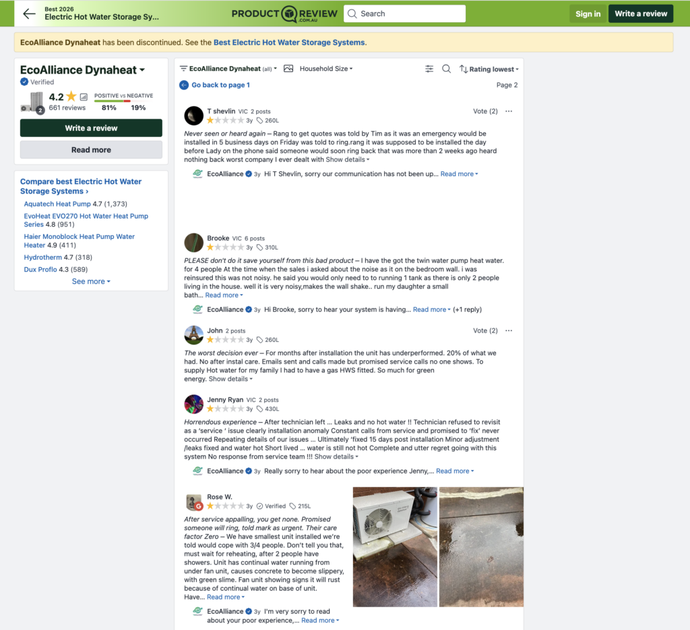Vote on T shevlin's review
The height and width of the screenshot is (630, 690).
pyautogui.click(x=484, y=111)
